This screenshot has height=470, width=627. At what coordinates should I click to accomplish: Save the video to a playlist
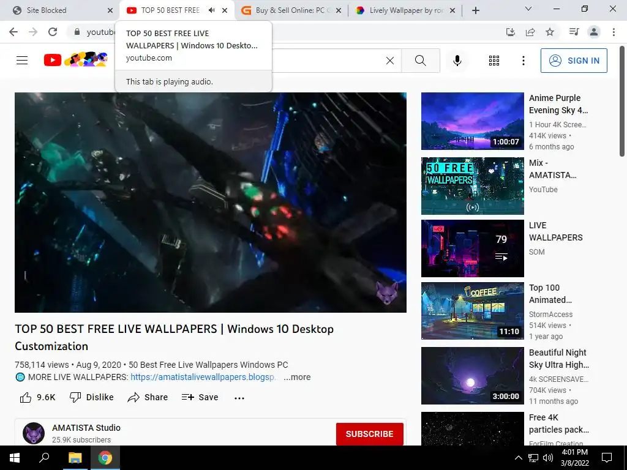tap(200, 397)
